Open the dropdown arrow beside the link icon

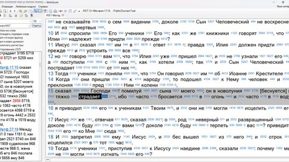pyautogui.click(x=79, y=11)
